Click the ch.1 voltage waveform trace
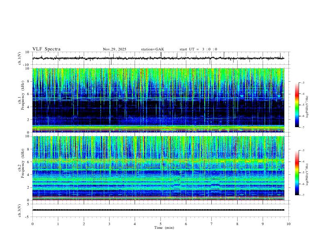The height and width of the screenshot is (251, 325). coord(158,58)
